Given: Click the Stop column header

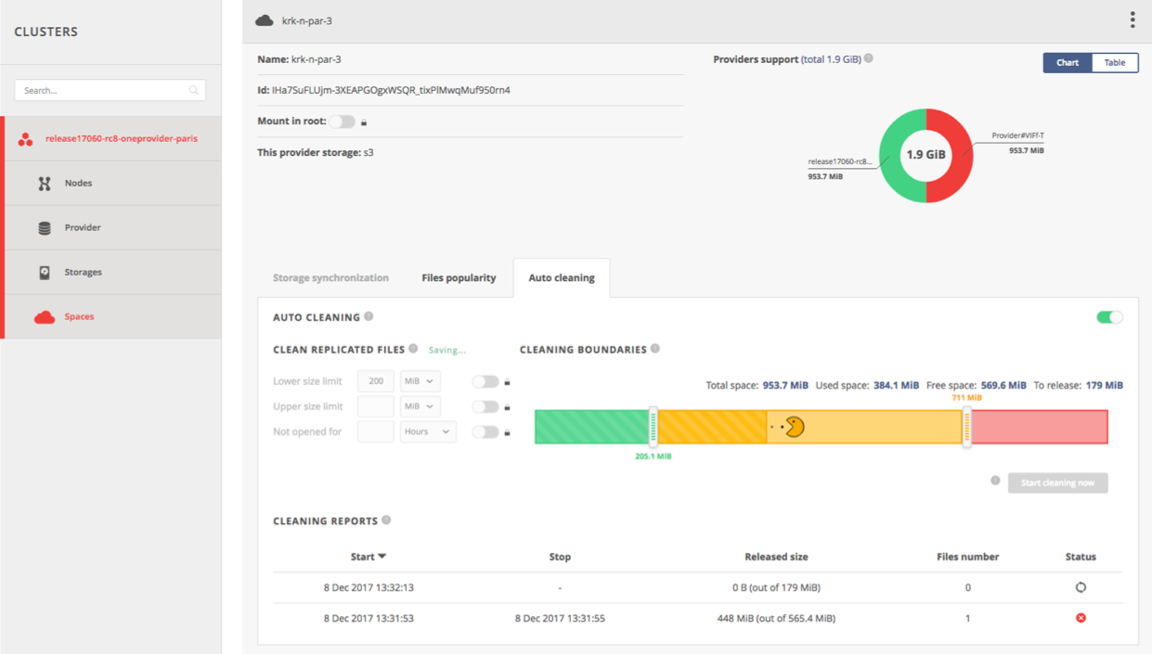Looking at the screenshot, I should tap(560, 557).
